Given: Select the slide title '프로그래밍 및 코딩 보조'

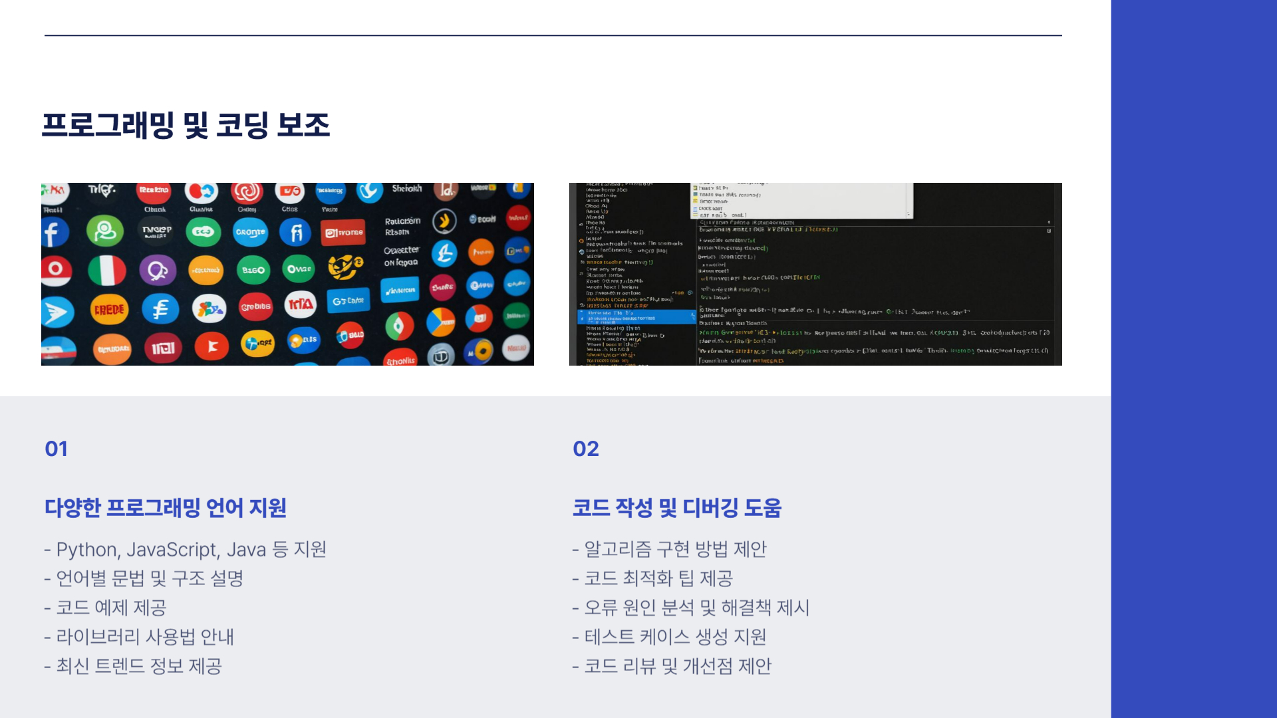Looking at the screenshot, I should point(186,125).
